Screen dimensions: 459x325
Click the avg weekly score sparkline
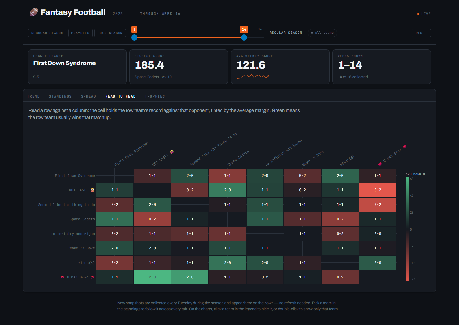click(x=253, y=77)
